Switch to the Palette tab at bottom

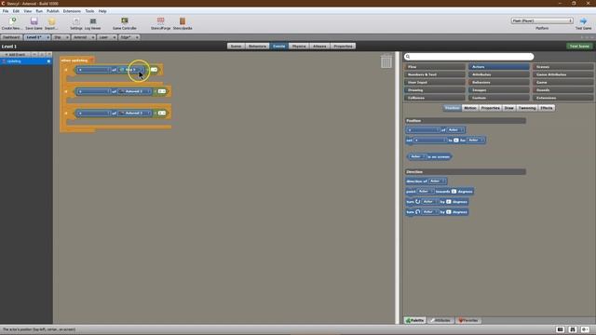(x=414, y=320)
